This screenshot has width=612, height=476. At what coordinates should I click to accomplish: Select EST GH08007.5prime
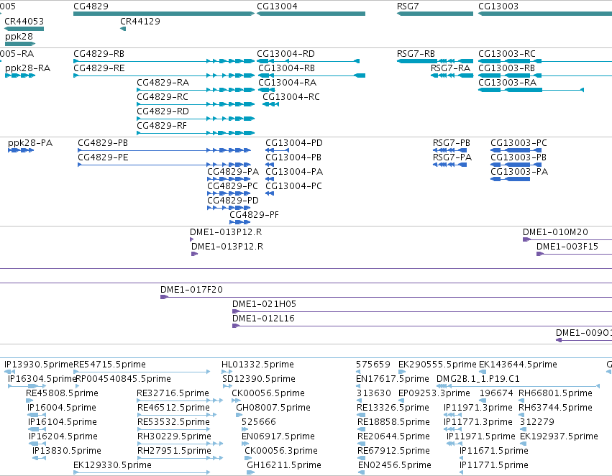273,408
